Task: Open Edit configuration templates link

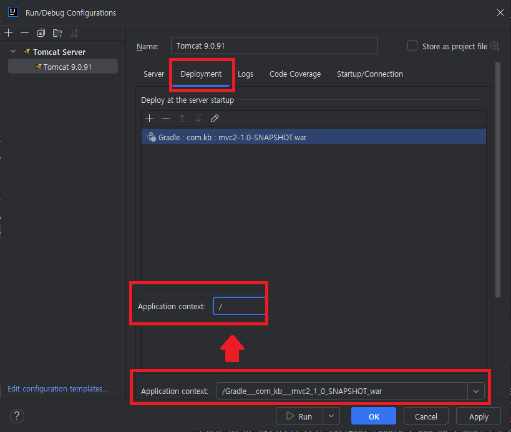Action: click(x=57, y=389)
